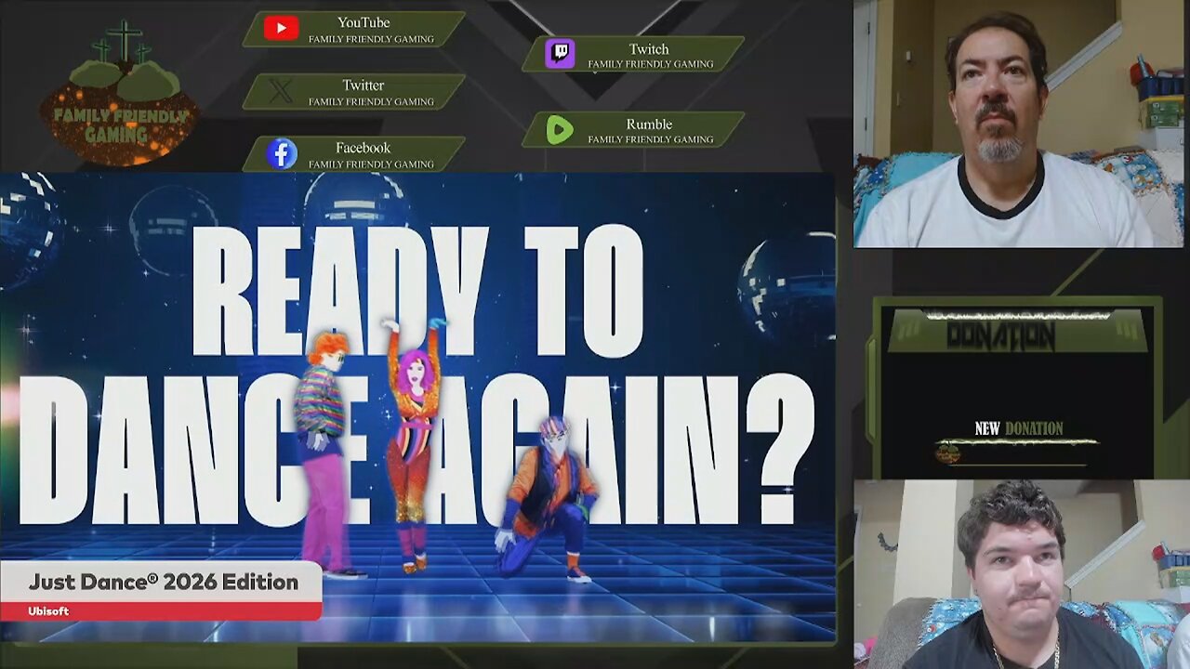Screen dimensions: 1190x669
Task: Click the question mark in the headline
Action: (779, 450)
